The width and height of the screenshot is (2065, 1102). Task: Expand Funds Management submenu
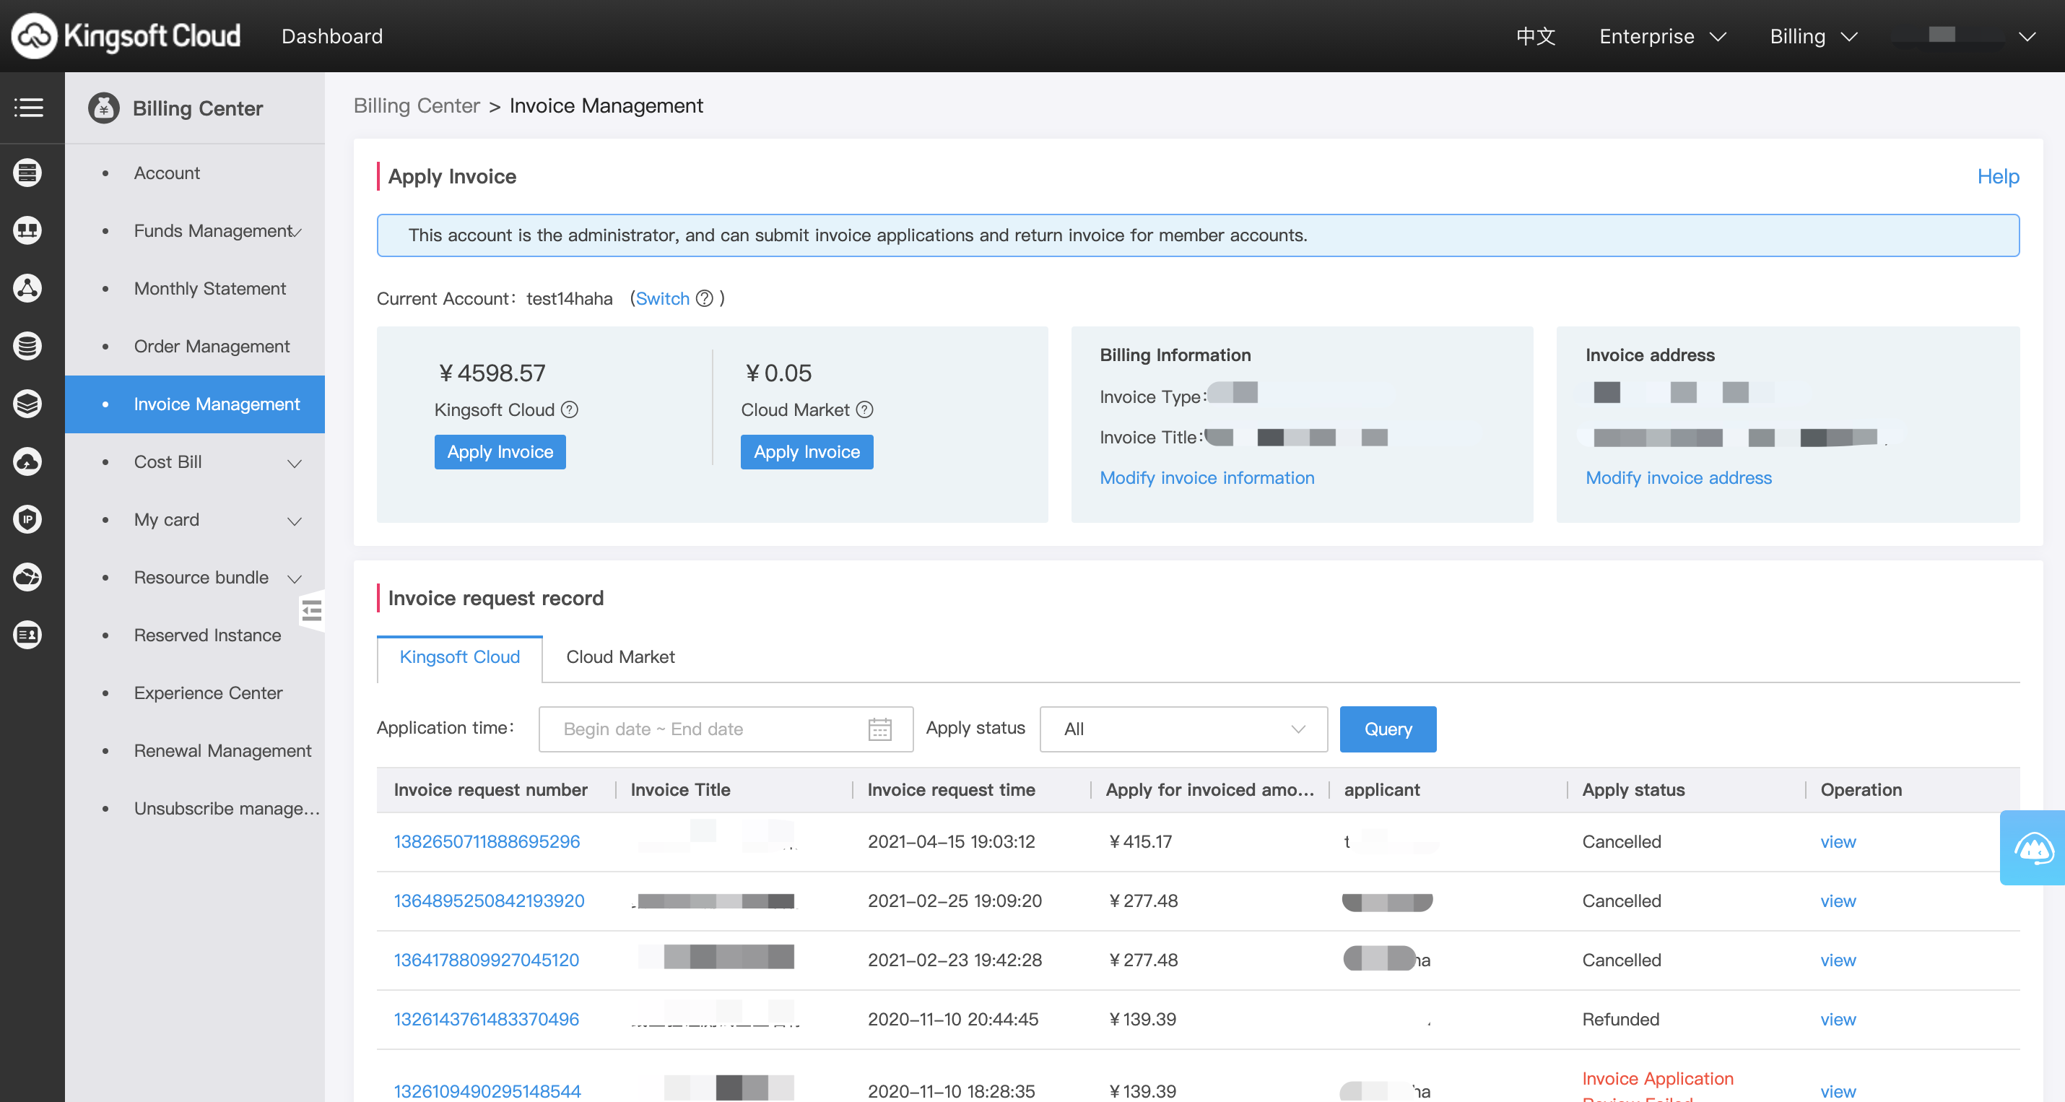click(298, 233)
